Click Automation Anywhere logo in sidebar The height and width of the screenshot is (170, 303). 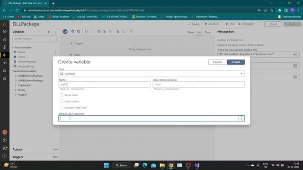tap(5, 24)
